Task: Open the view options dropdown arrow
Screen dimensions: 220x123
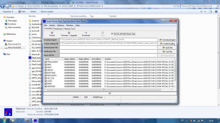Action: click(x=205, y=12)
